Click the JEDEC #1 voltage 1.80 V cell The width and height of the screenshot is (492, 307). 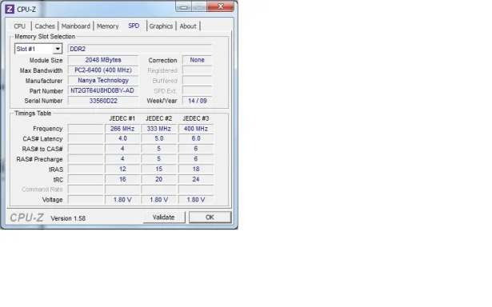122,200
